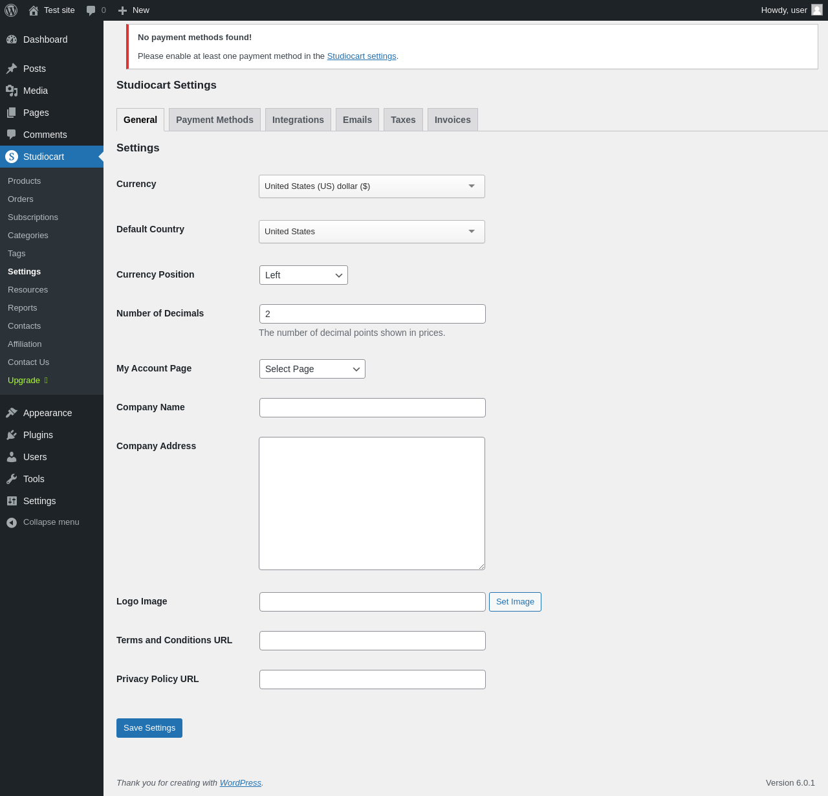This screenshot has width=828, height=796.
Task: Open the My Account Page selector
Action: pyautogui.click(x=312, y=369)
